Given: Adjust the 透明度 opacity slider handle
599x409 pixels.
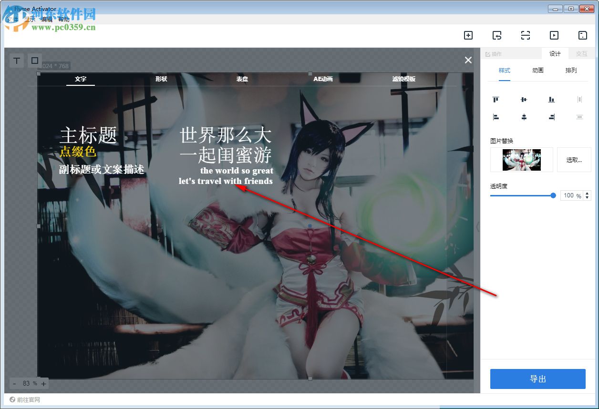Looking at the screenshot, I should (552, 195).
